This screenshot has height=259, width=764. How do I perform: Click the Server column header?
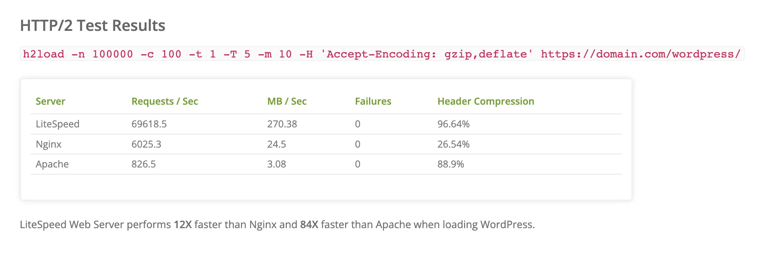(50, 101)
